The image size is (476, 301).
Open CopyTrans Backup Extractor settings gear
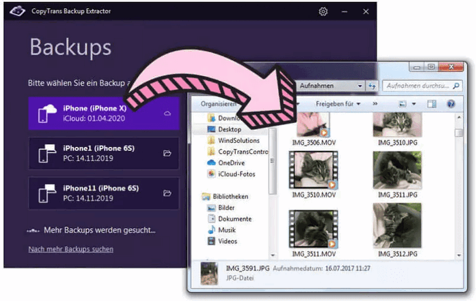pyautogui.click(x=323, y=12)
